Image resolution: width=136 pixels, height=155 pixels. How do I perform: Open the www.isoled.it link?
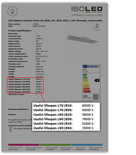80,149
